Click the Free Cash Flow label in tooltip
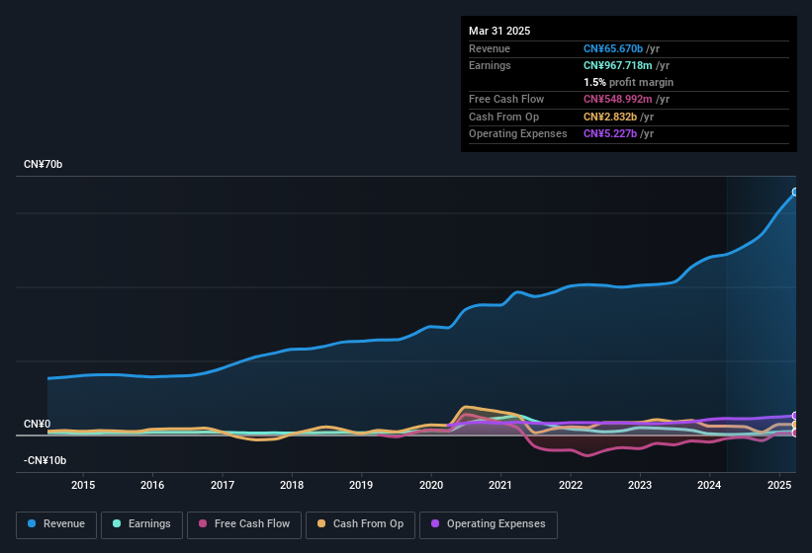This screenshot has height=553, width=812. point(506,99)
